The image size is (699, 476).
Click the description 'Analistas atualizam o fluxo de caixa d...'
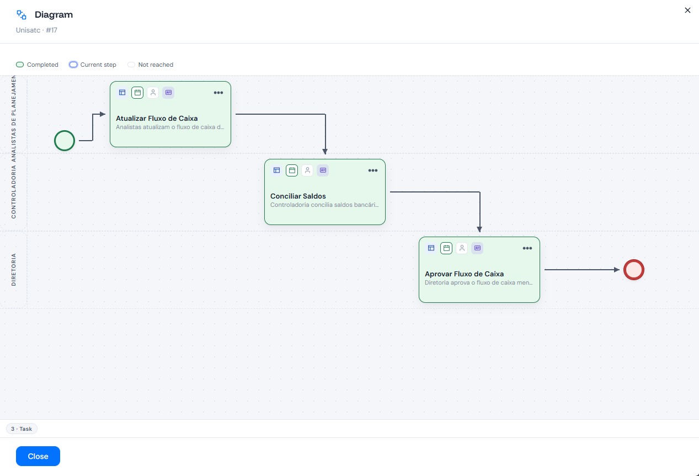[170, 127]
